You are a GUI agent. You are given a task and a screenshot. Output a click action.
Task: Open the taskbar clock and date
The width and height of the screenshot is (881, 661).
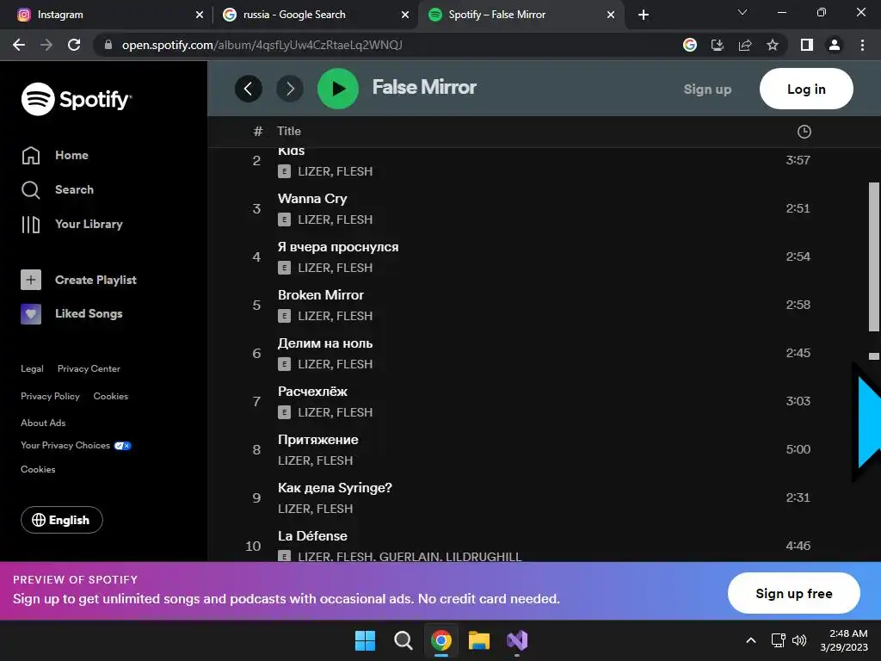pos(844,640)
